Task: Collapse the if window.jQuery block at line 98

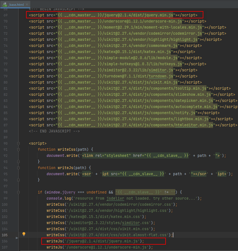Action: pos(19,192)
